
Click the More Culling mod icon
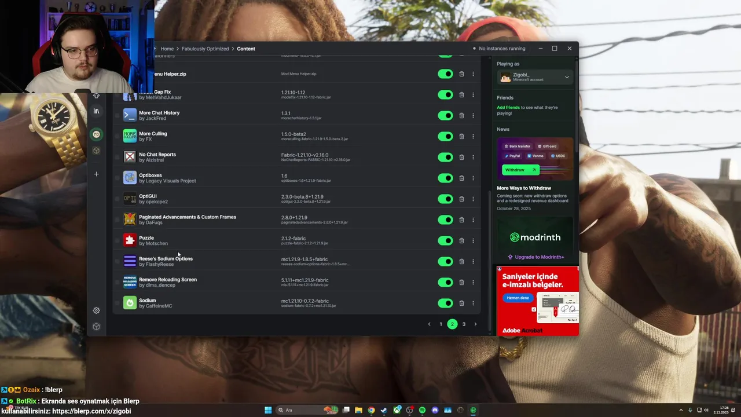[x=130, y=136]
